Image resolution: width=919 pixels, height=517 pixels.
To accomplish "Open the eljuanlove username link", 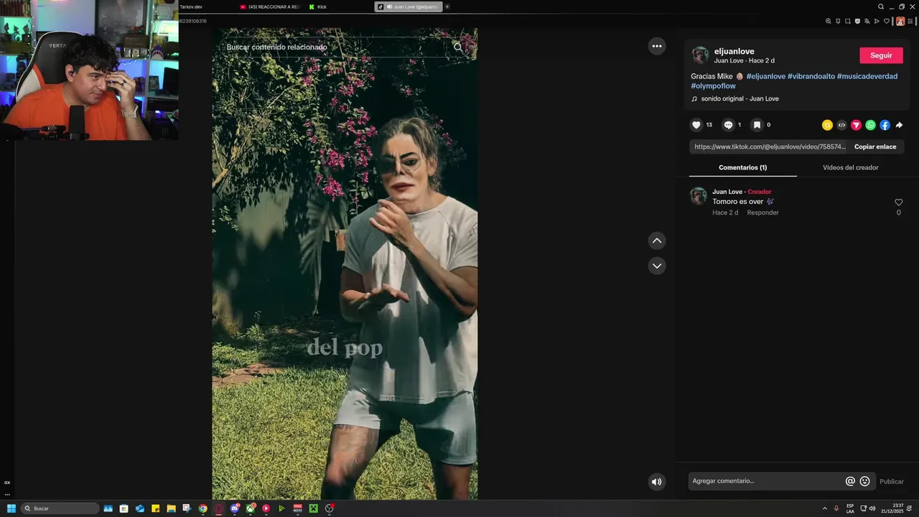I will pos(734,52).
